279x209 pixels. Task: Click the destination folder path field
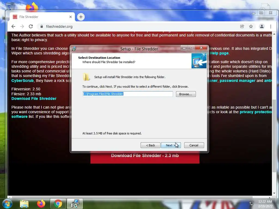coord(128,94)
